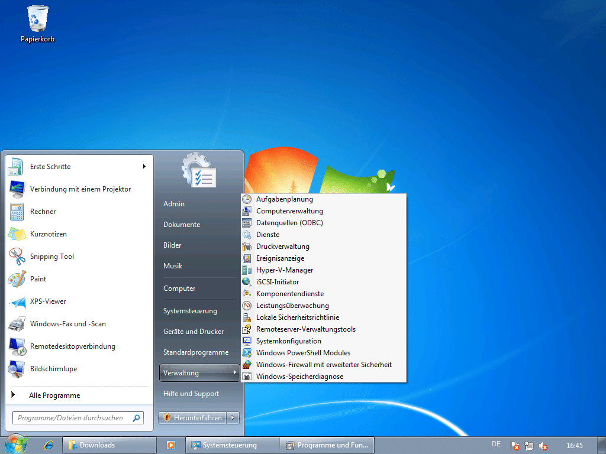The width and height of the screenshot is (606, 454).
Task: Open Windows-Fax und -Scan icon
Action: click(16, 324)
